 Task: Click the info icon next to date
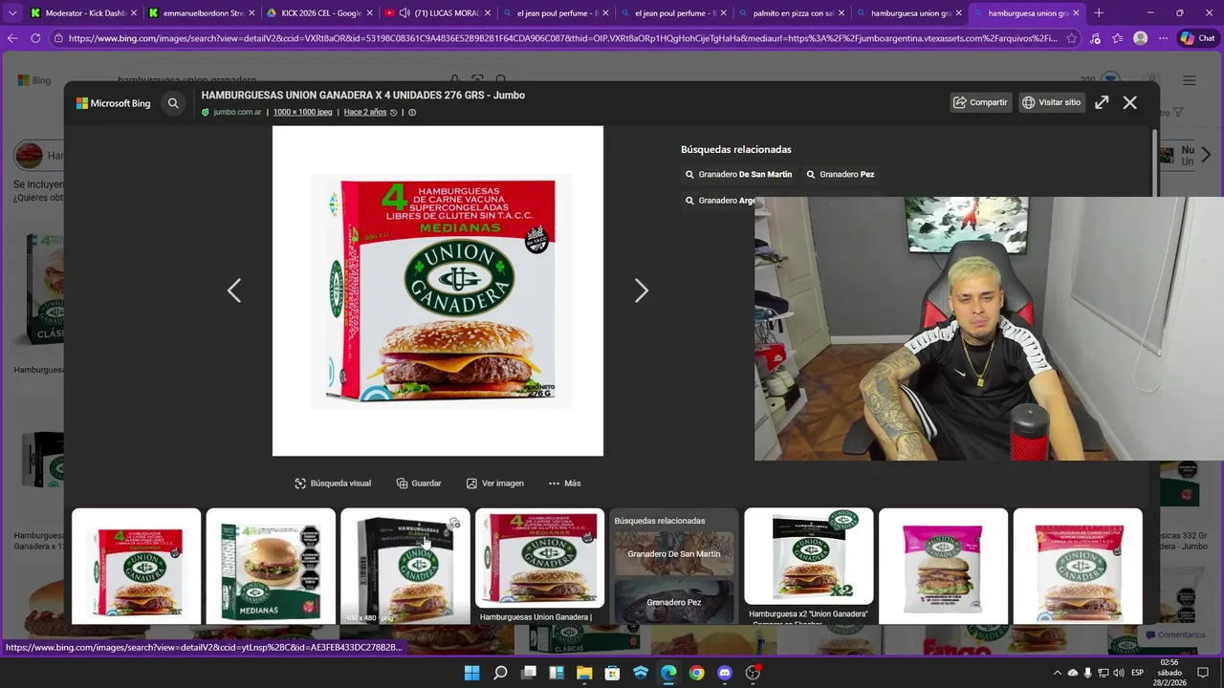pyautogui.click(x=412, y=112)
